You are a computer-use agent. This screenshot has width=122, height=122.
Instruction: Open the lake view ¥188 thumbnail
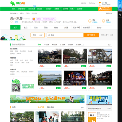click(50, 78)
